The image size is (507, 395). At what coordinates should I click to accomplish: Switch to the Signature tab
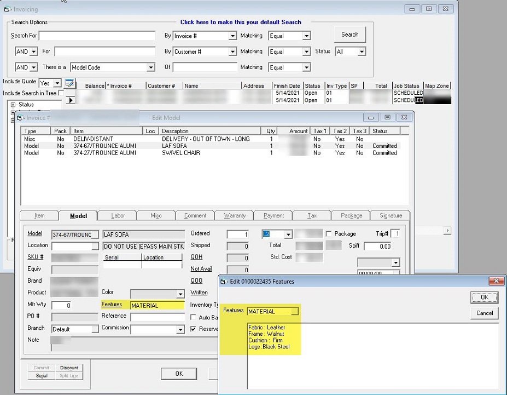pyautogui.click(x=391, y=216)
